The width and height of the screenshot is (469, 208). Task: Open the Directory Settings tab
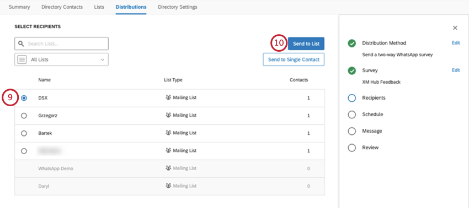pyautogui.click(x=177, y=7)
